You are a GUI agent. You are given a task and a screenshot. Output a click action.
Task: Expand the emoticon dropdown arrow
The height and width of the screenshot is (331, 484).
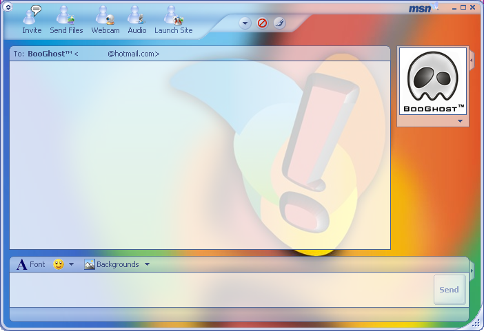(71, 264)
